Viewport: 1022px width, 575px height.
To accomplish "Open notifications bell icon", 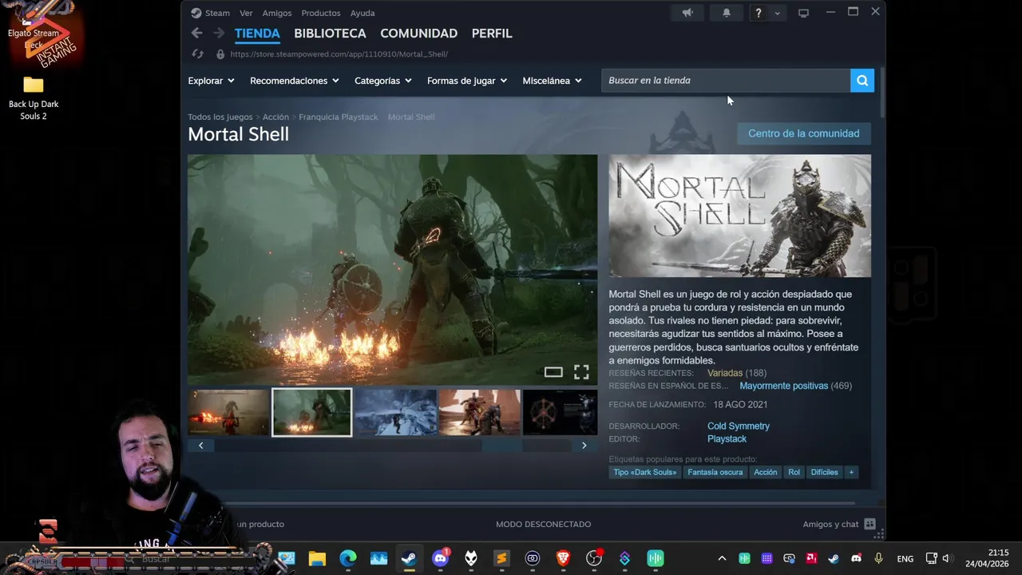I will tap(727, 13).
